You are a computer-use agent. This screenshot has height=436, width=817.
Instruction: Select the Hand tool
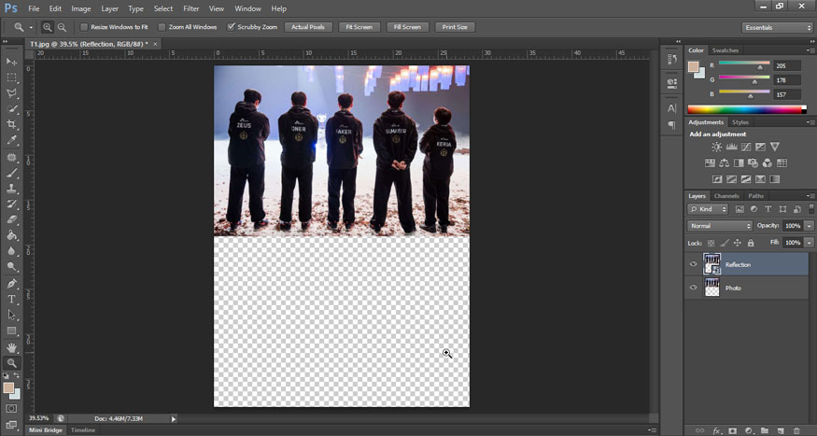12,346
